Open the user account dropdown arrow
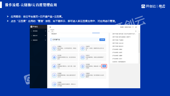Image resolution: width=170 pixels, height=96 pixels. tap(133, 27)
